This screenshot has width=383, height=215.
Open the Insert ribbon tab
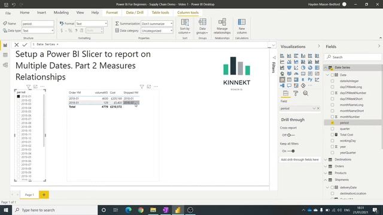pyautogui.click(x=41, y=13)
